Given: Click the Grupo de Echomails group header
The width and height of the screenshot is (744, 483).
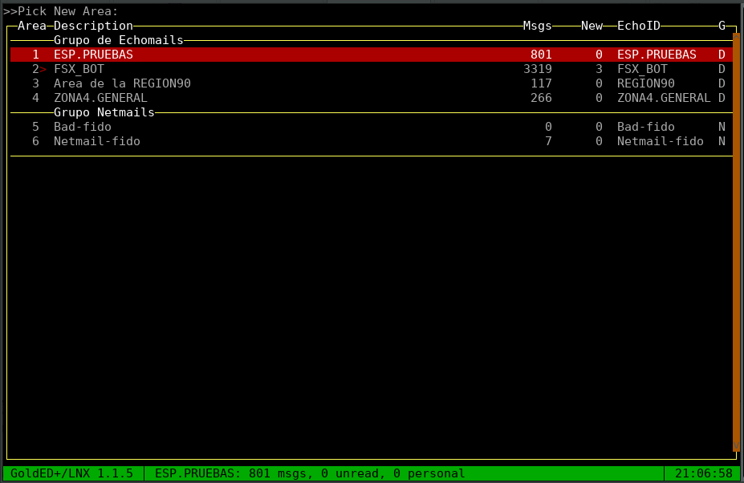Looking at the screenshot, I should [x=119, y=39].
